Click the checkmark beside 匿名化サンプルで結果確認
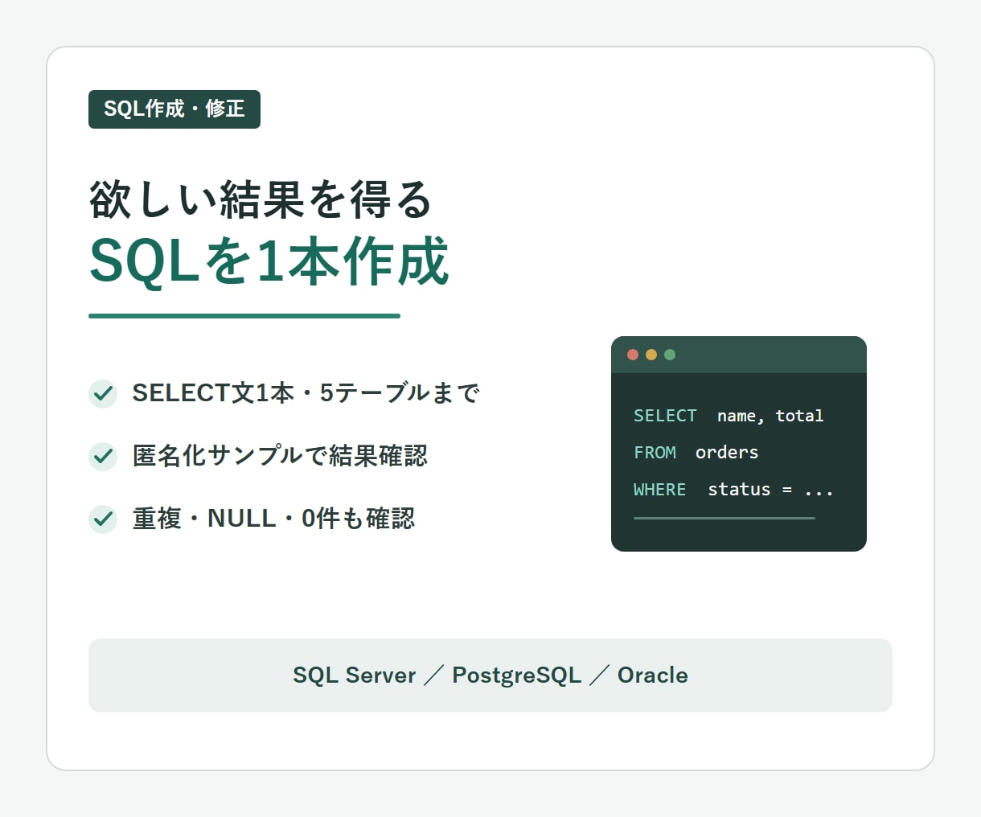The image size is (981, 817). tap(103, 457)
